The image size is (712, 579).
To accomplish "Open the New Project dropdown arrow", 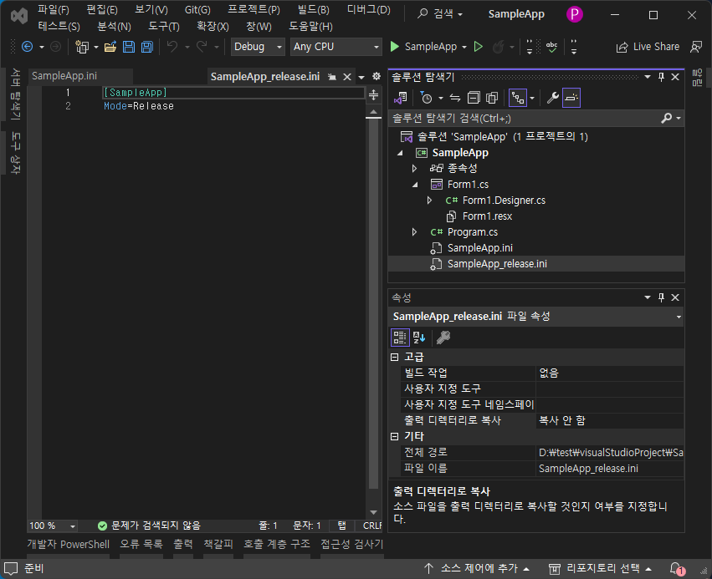I will (96, 47).
